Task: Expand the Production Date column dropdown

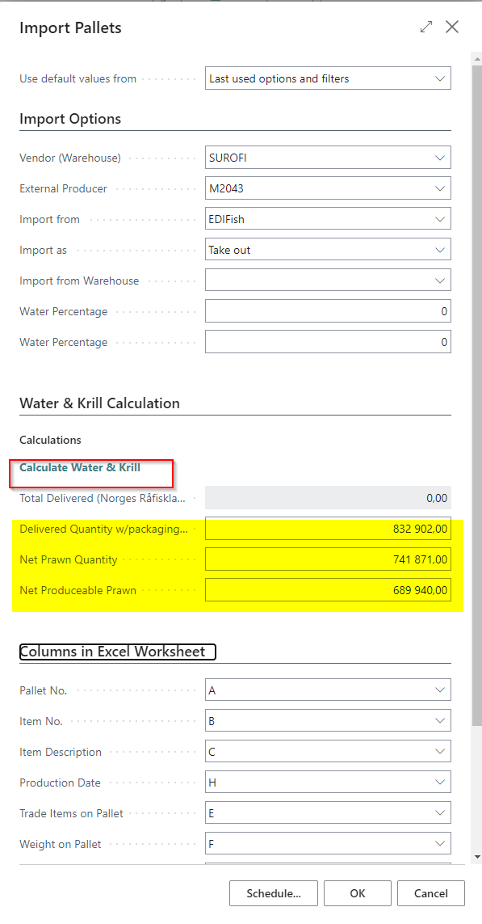Action: (328, 782)
